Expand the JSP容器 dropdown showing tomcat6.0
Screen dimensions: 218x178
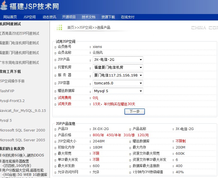[118, 83]
